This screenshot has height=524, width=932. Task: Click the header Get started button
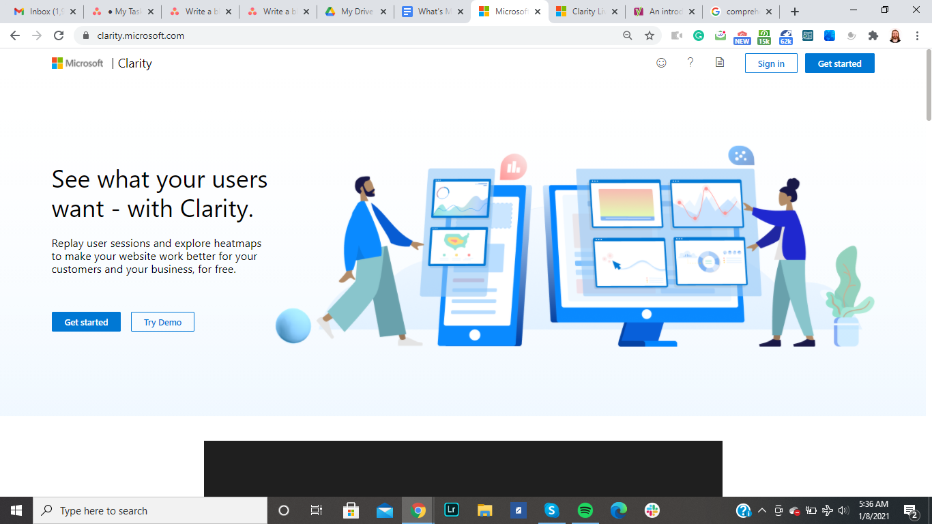[839, 63]
